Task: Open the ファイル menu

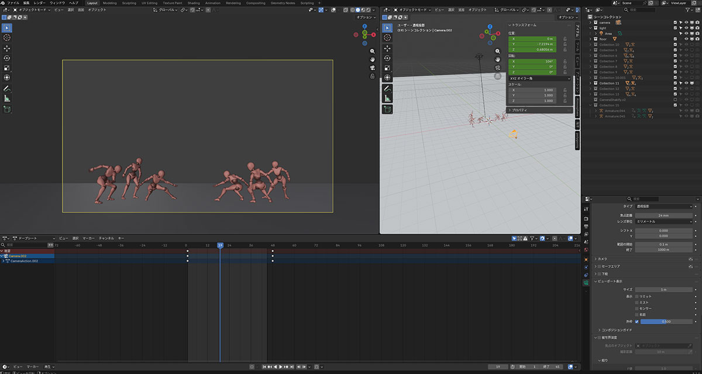Action: tap(13, 3)
